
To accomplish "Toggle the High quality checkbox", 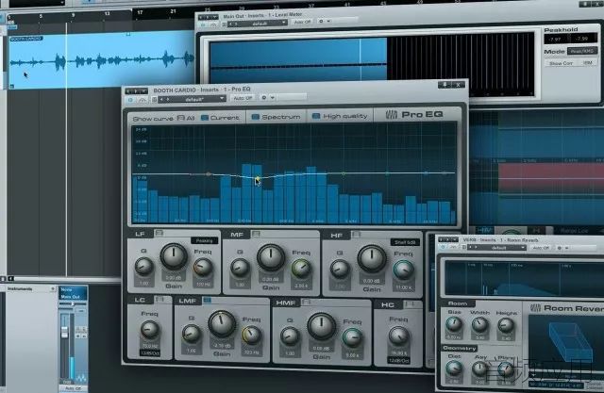I will [x=316, y=116].
